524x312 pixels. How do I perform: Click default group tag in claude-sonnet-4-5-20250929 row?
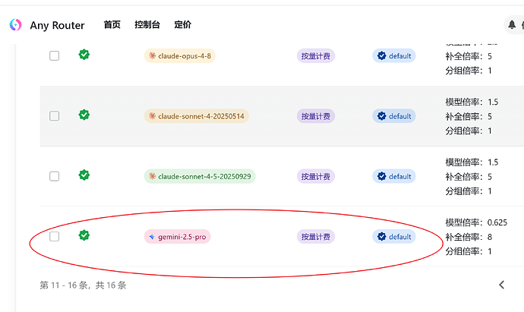[x=394, y=176]
